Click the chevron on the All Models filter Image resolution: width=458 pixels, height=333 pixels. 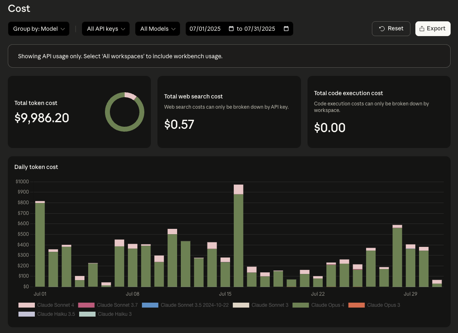(x=173, y=29)
